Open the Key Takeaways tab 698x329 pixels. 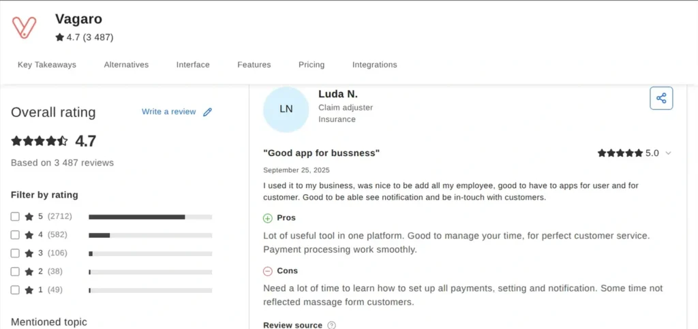click(x=47, y=65)
